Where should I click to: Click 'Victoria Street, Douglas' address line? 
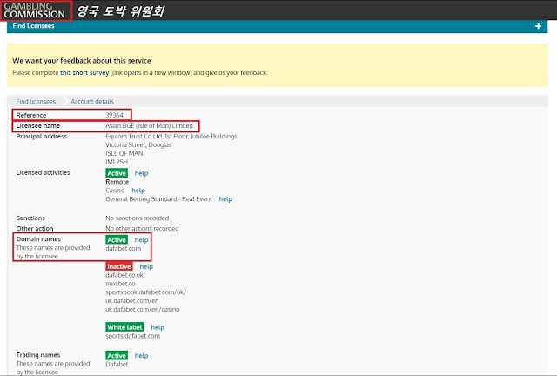pos(138,145)
